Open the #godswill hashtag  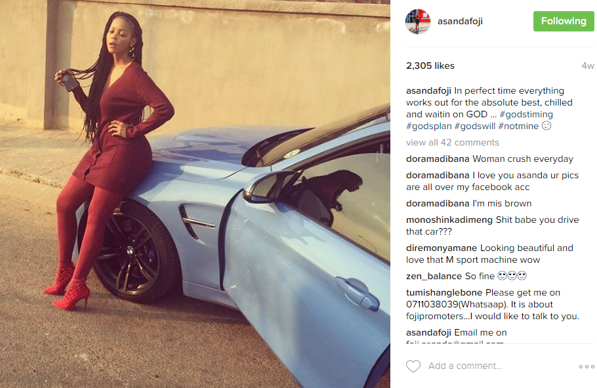pyautogui.click(x=475, y=126)
